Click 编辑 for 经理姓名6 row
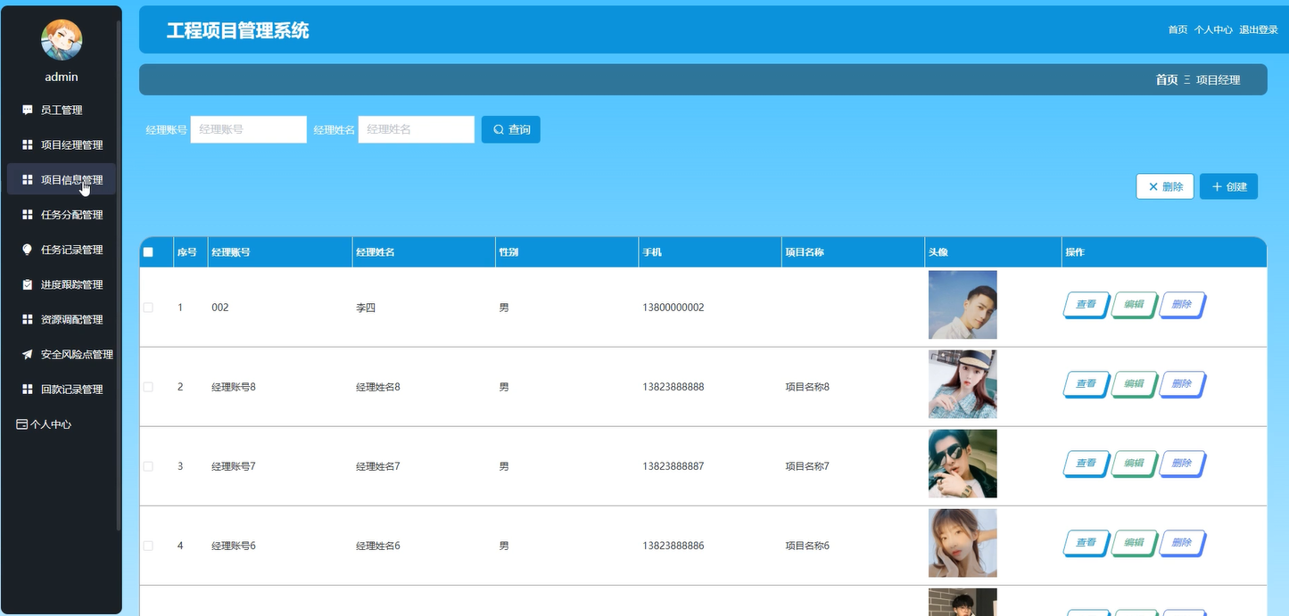This screenshot has width=1289, height=616. [1135, 543]
